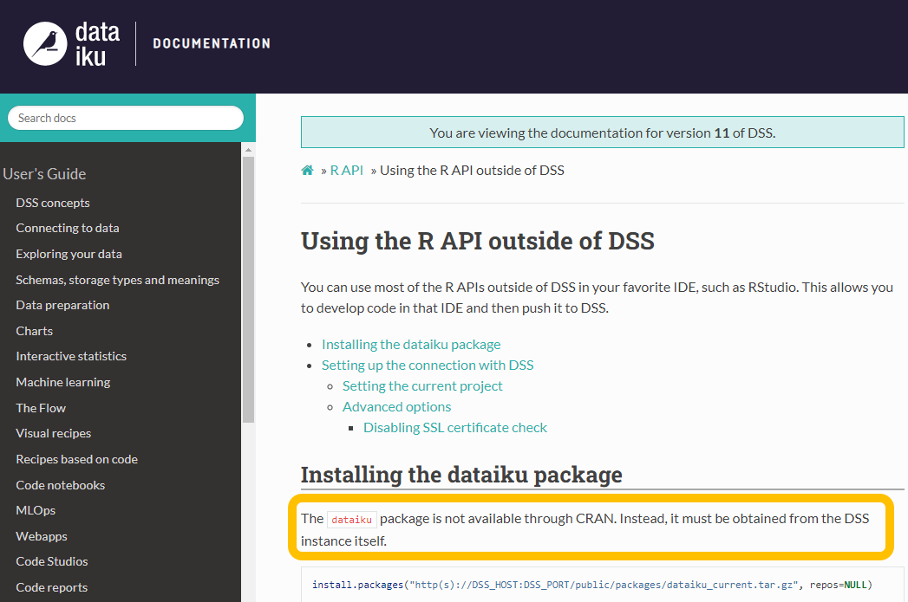Image resolution: width=908 pixels, height=602 pixels.
Task: Select Exploring your data
Action: click(x=69, y=254)
